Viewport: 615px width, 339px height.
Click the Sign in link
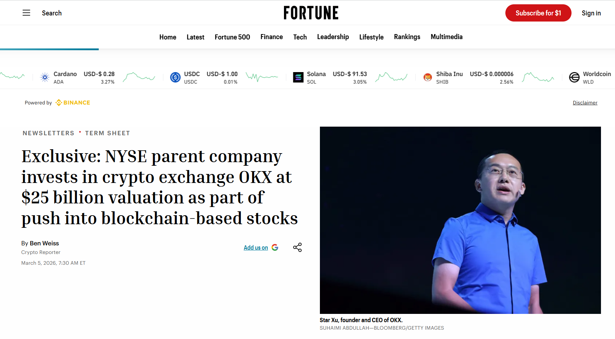(591, 13)
